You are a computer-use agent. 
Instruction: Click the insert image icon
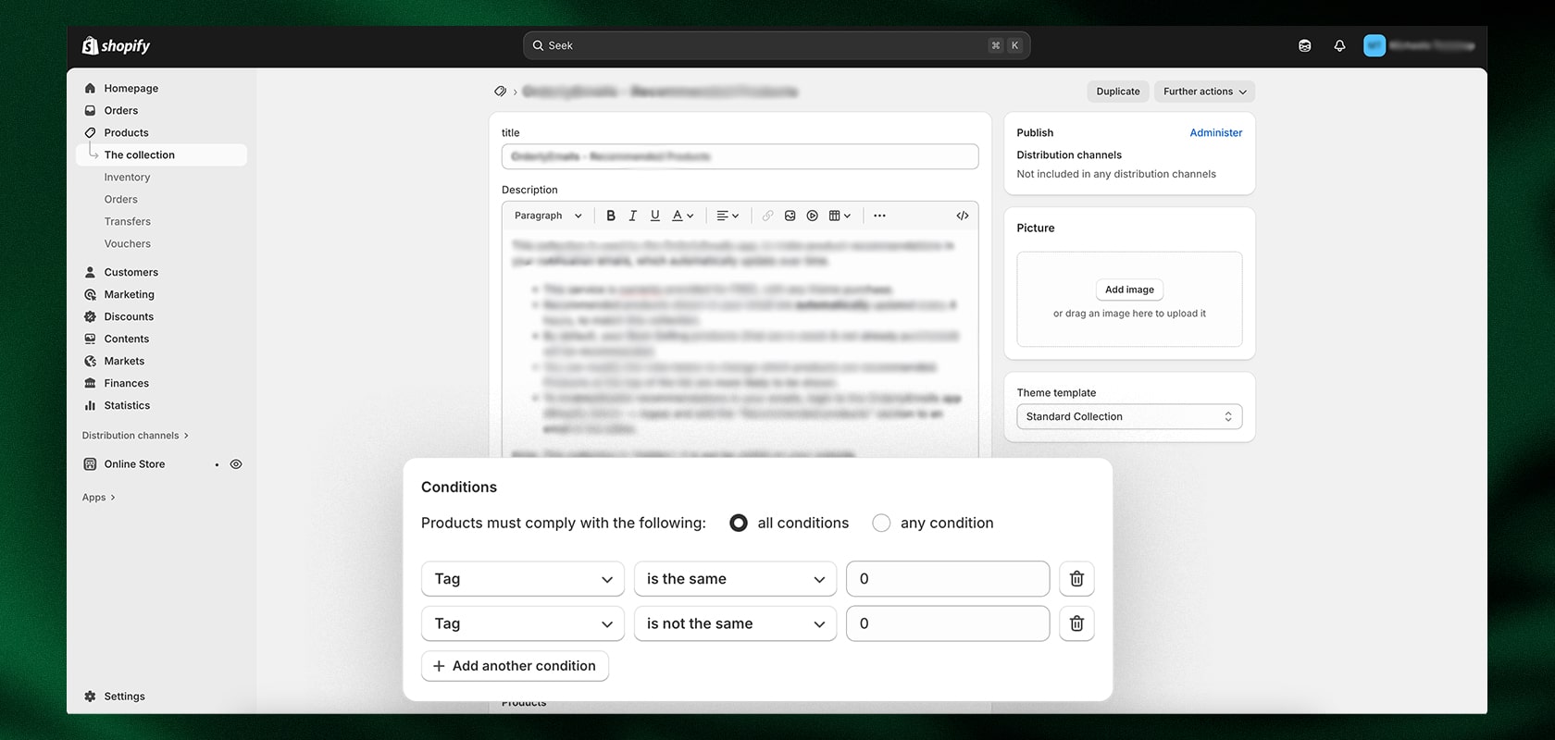click(790, 216)
